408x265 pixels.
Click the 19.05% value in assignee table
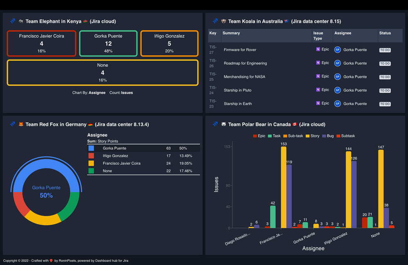[x=185, y=163]
